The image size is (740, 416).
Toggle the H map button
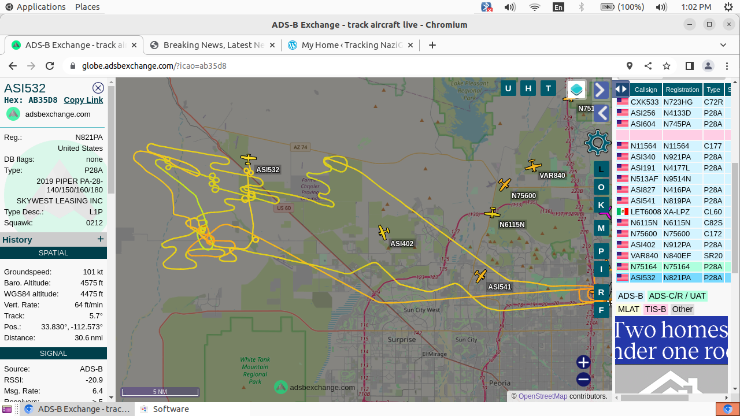[528, 88]
